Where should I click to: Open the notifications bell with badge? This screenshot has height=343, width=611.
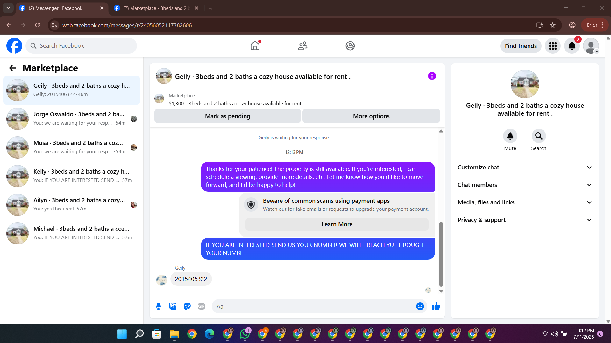pyautogui.click(x=572, y=46)
